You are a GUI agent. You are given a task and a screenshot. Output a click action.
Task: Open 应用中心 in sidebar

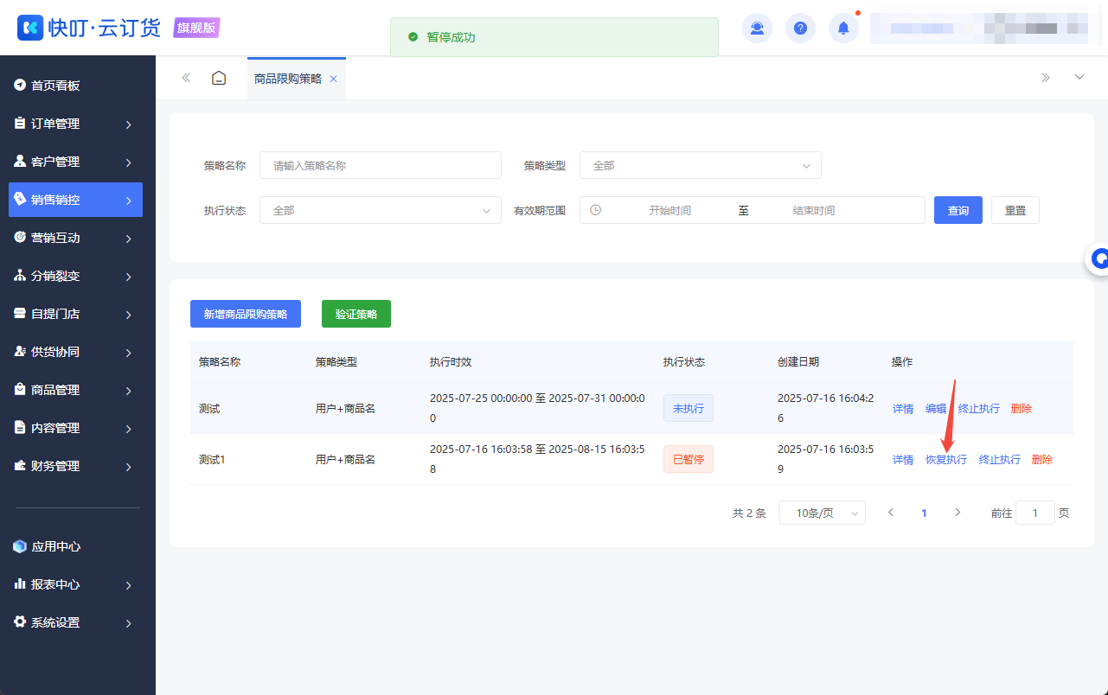(75, 546)
